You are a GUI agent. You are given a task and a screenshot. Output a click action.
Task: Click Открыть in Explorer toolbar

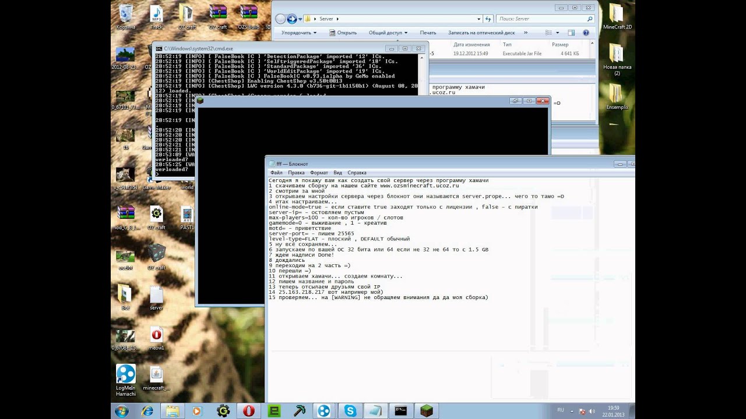343,33
